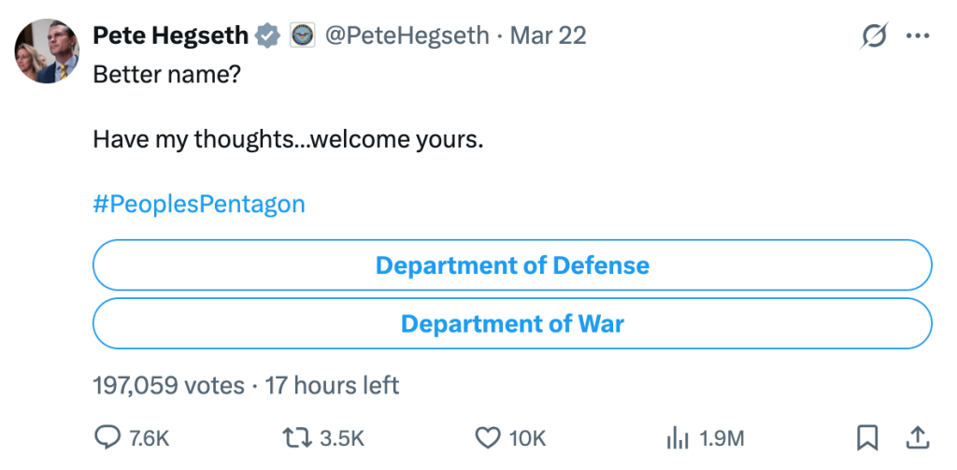Vote for Department of Defense
Image resolution: width=957 pixels, height=470 pixels.
[512, 265]
